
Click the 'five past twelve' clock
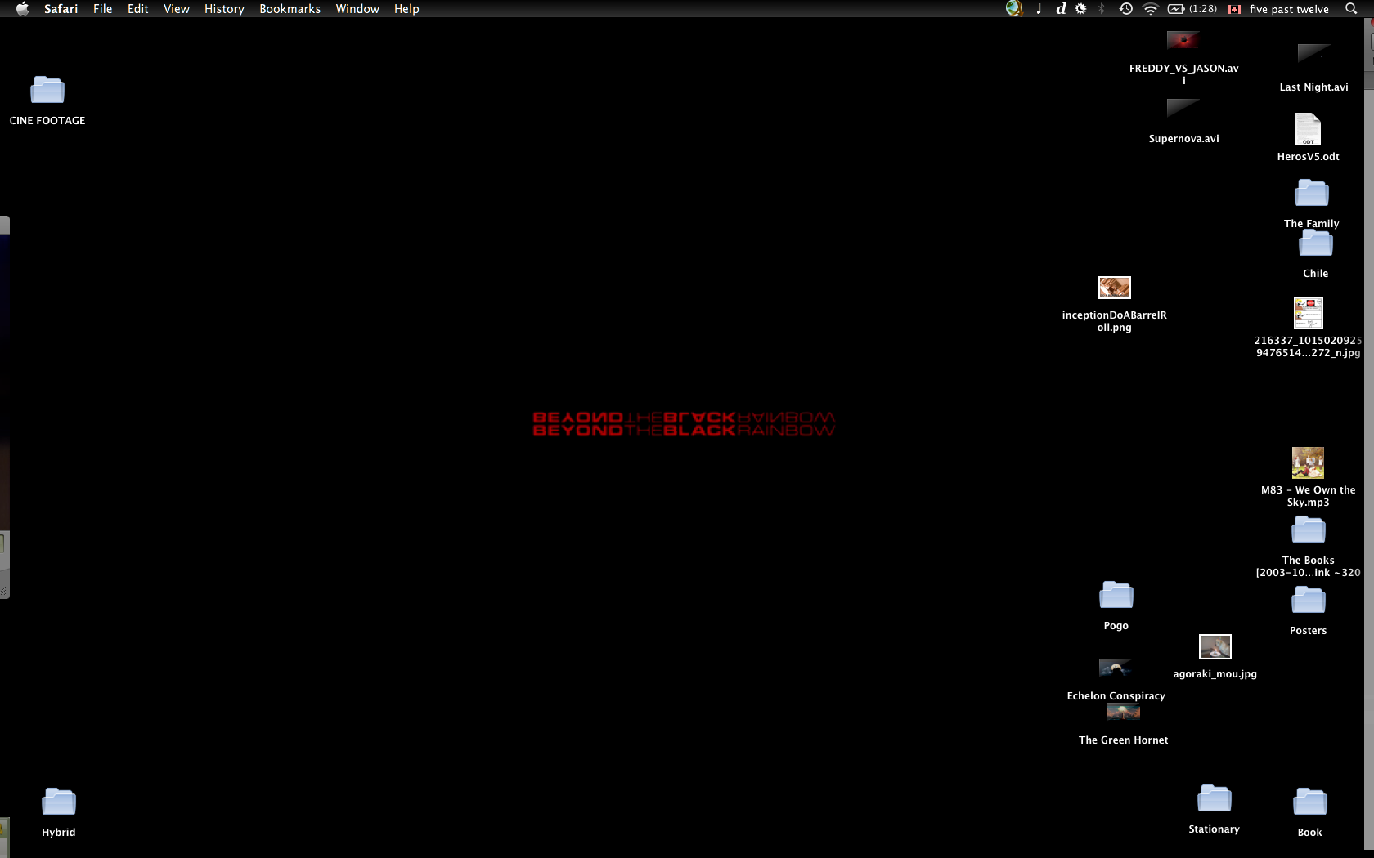pyautogui.click(x=1289, y=10)
